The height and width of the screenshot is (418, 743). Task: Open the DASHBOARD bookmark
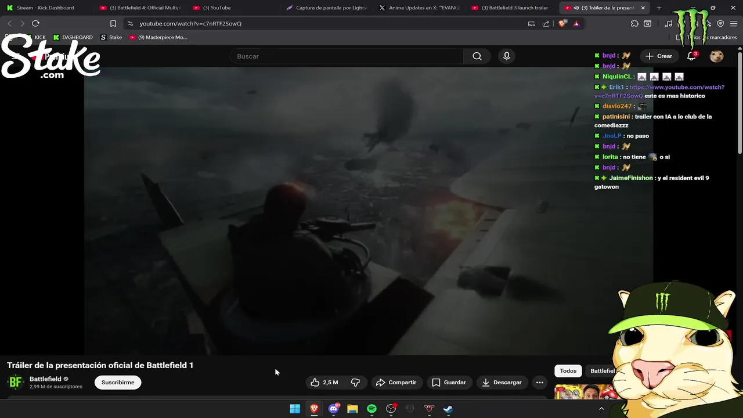point(73,37)
